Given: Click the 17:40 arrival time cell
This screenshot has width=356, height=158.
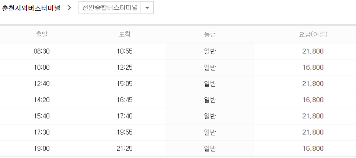Looking at the screenshot, I should pyautogui.click(x=125, y=116).
